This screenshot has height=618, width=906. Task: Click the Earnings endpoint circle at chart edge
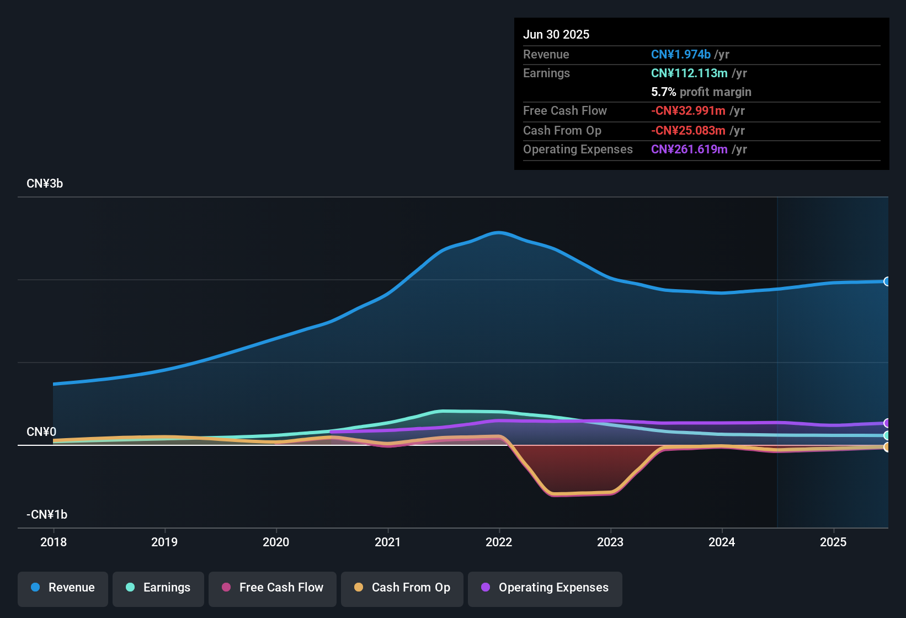pyautogui.click(x=887, y=436)
